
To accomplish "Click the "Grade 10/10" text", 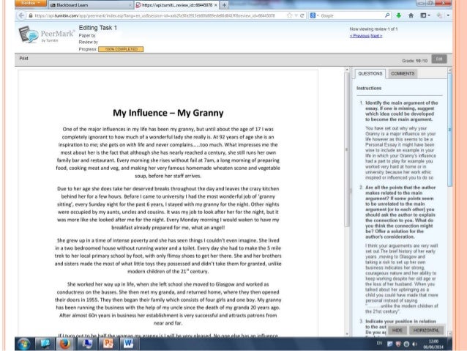I will pyautogui.click(x=414, y=61).
